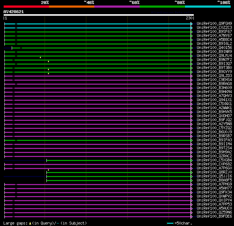
Task: Click the arrowhead at end of C0Z2C3 row
Action: (x=192, y=28)
